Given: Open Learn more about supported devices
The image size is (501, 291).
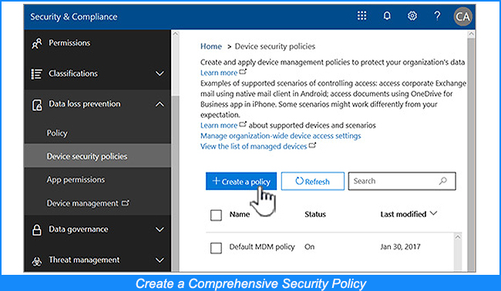Looking at the screenshot, I should click(219, 125).
